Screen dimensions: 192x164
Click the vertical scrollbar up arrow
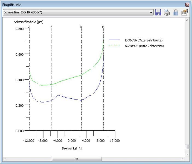(187, 20)
